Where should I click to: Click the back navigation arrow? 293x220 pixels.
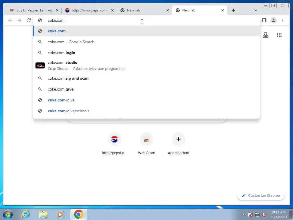point(10,20)
